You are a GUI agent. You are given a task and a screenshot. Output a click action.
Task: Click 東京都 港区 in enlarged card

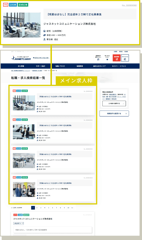click(52, 39)
